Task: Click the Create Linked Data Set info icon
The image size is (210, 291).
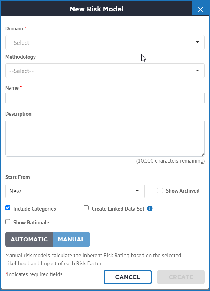Action: [x=150, y=208]
